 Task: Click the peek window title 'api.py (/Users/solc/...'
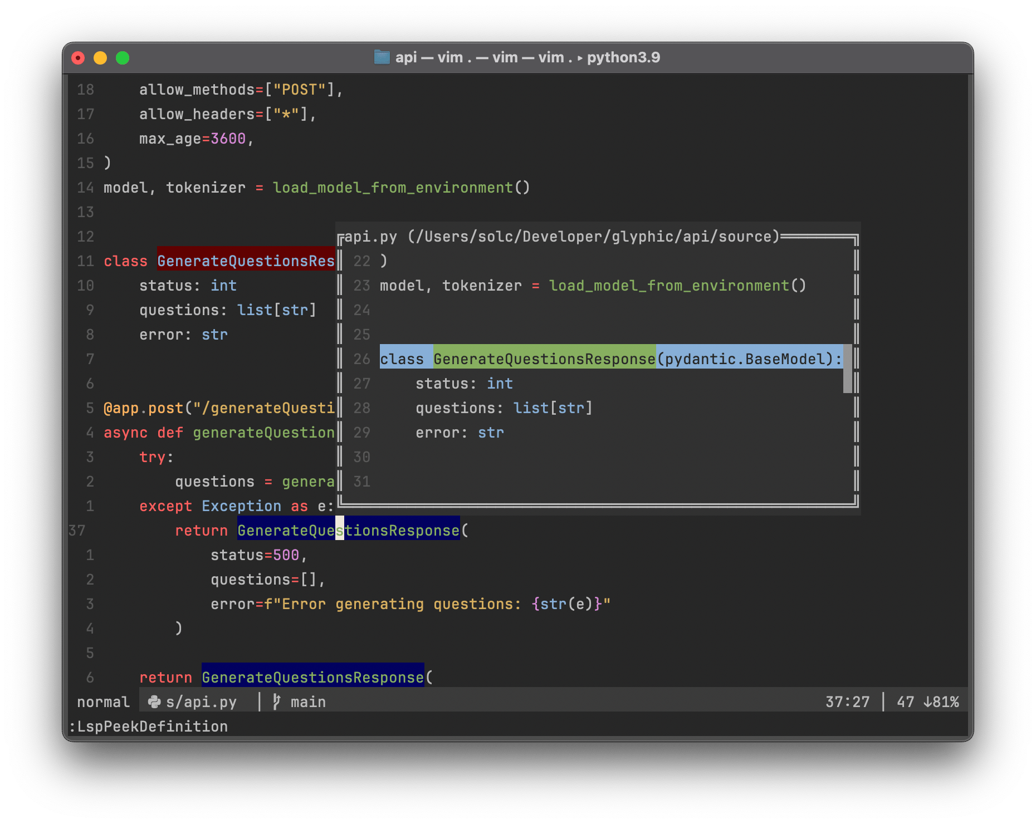[561, 237]
